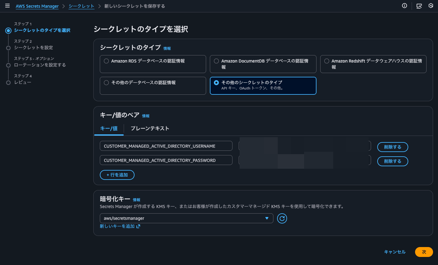The image size is (438, 265).
Task: Refresh the KMS key list
Action: tap(282, 218)
